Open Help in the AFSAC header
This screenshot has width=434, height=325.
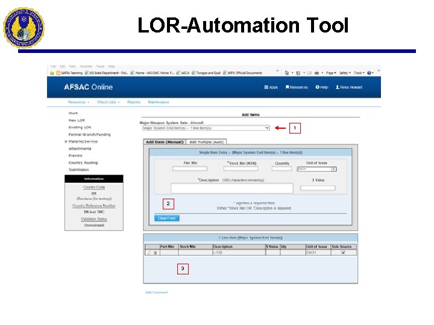[322, 87]
